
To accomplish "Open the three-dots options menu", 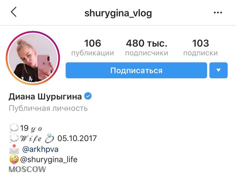I will pos(218,13).
